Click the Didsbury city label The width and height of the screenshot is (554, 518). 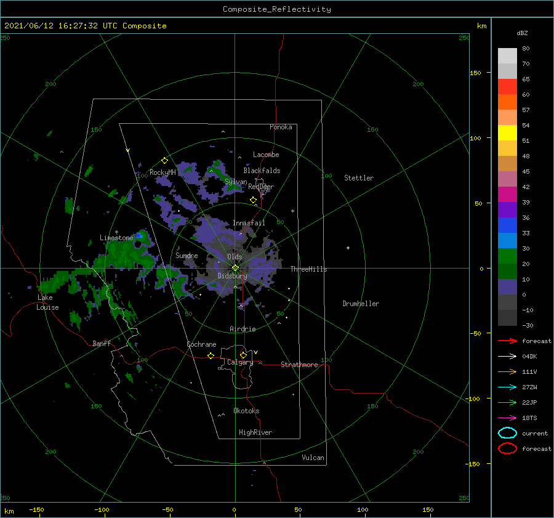(232, 276)
